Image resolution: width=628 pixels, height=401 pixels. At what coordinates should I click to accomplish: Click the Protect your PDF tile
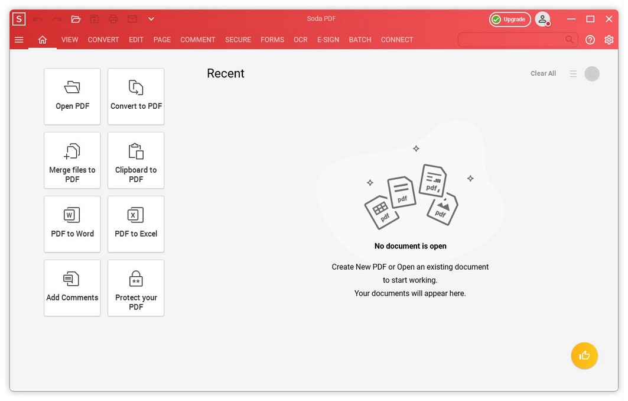pyautogui.click(x=136, y=287)
